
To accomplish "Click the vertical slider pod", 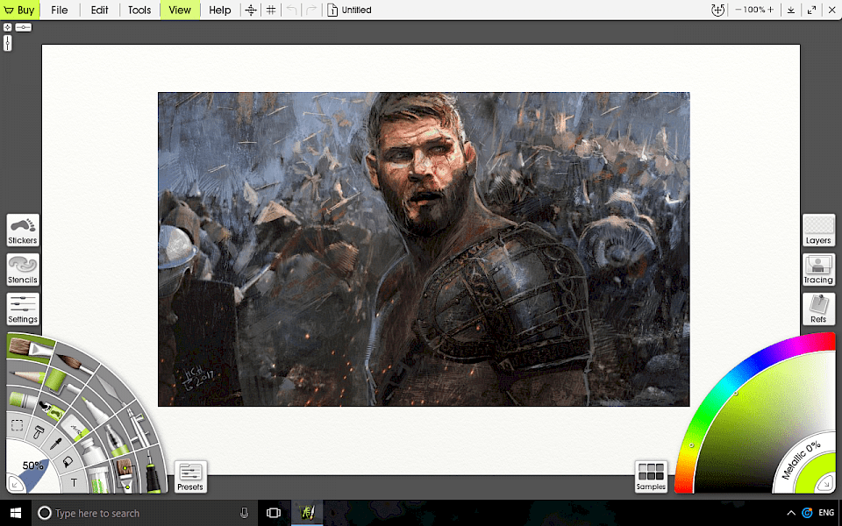I will [x=8, y=43].
